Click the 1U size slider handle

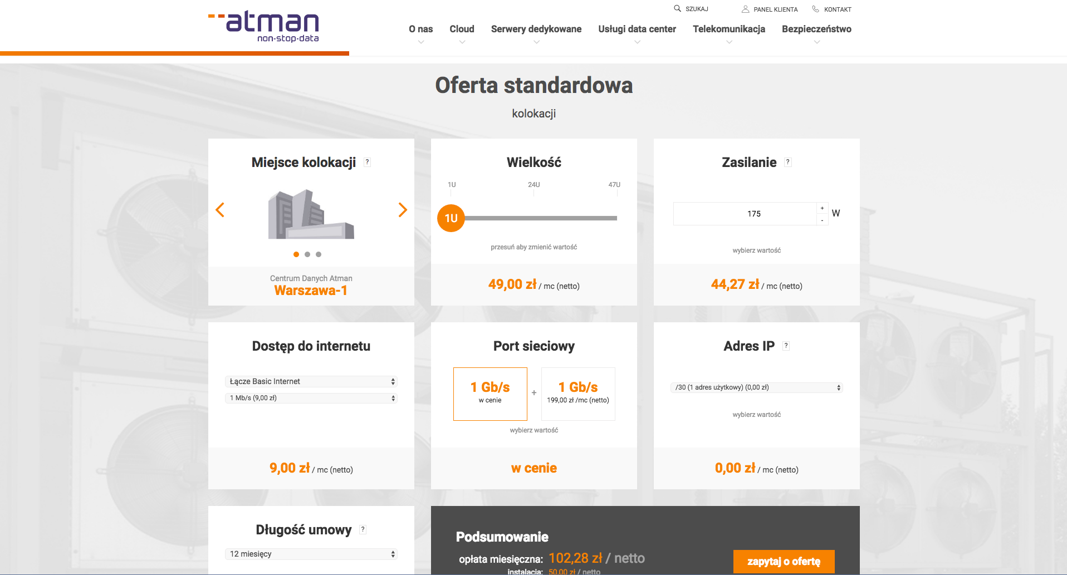tap(451, 218)
